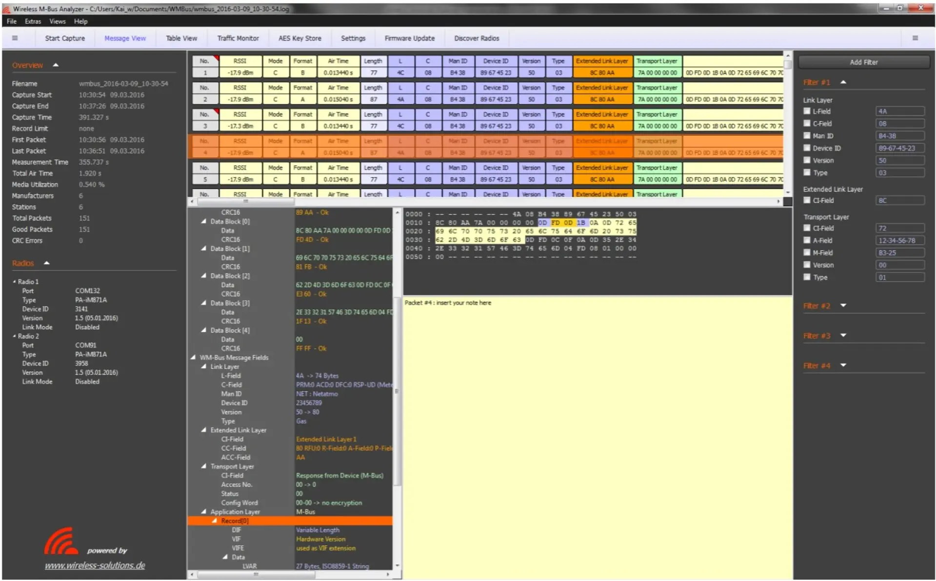Open Discover Radios tab

coord(477,38)
